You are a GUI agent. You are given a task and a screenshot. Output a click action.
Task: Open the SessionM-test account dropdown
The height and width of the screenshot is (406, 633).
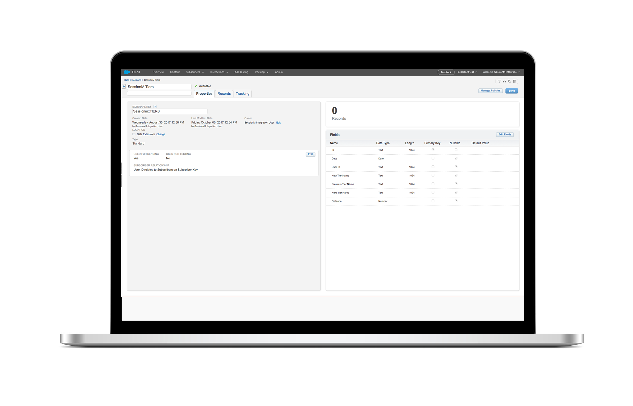(x=467, y=72)
